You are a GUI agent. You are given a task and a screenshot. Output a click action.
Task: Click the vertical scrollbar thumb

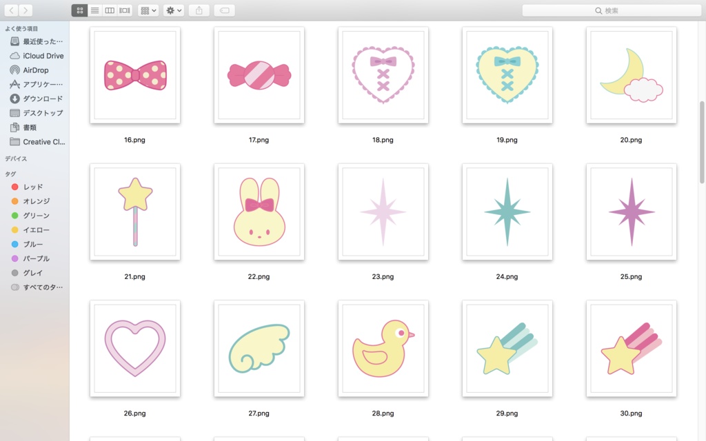click(701, 142)
